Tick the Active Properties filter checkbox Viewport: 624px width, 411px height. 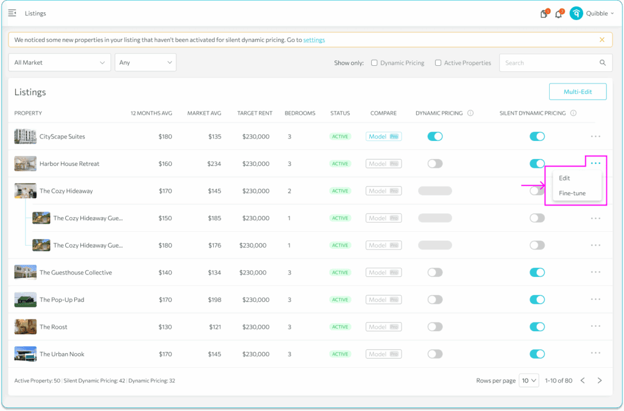[x=438, y=63]
